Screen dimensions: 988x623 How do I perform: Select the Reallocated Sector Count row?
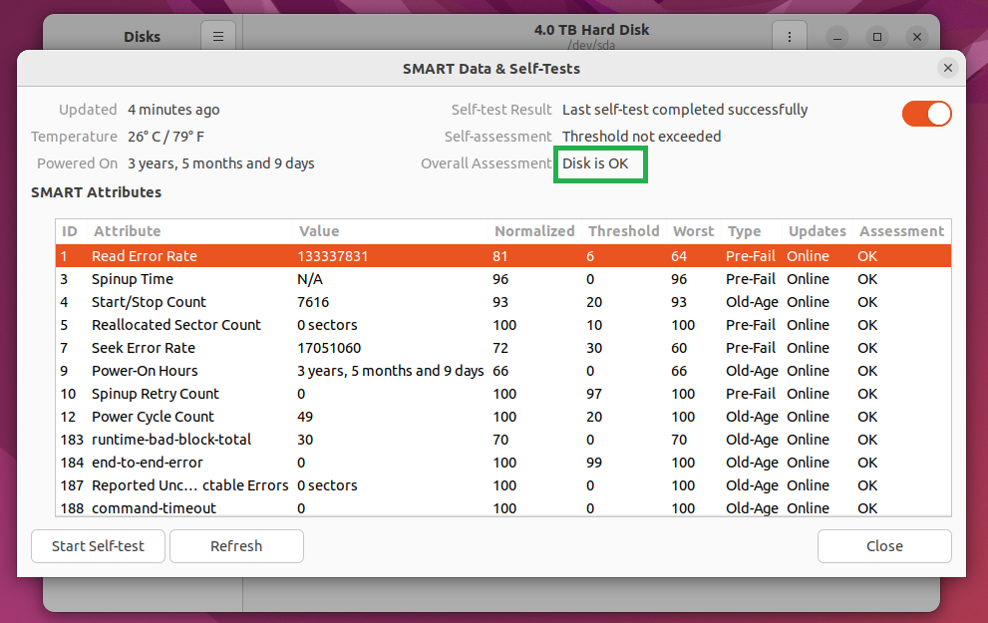(503, 325)
